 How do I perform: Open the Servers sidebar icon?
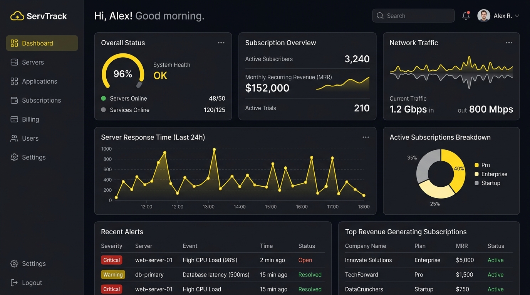(14, 62)
